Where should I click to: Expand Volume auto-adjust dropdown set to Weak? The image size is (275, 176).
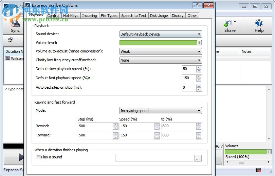click(161, 51)
